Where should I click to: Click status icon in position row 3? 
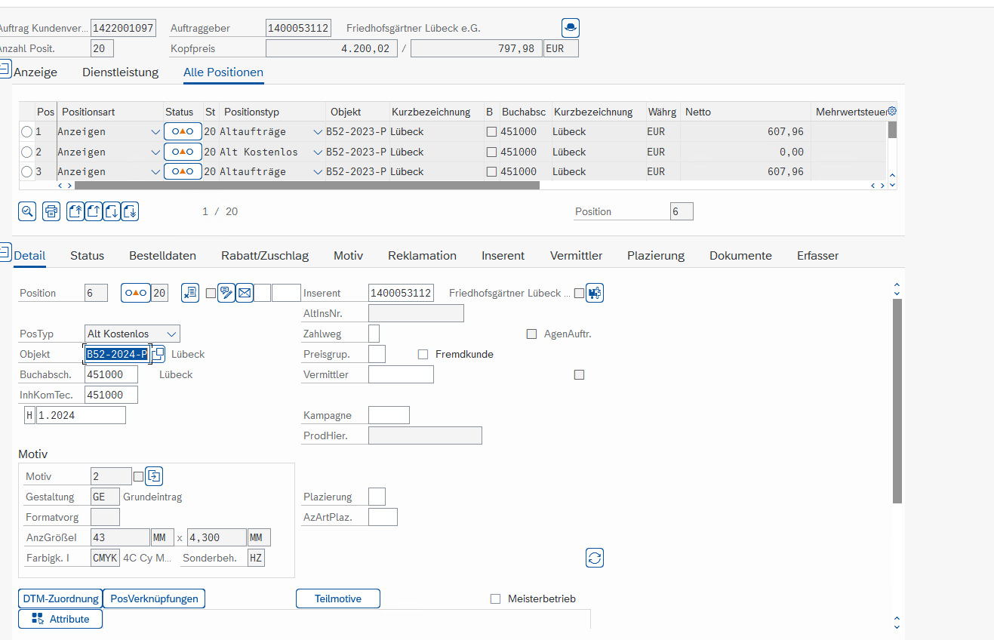[x=183, y=171]
